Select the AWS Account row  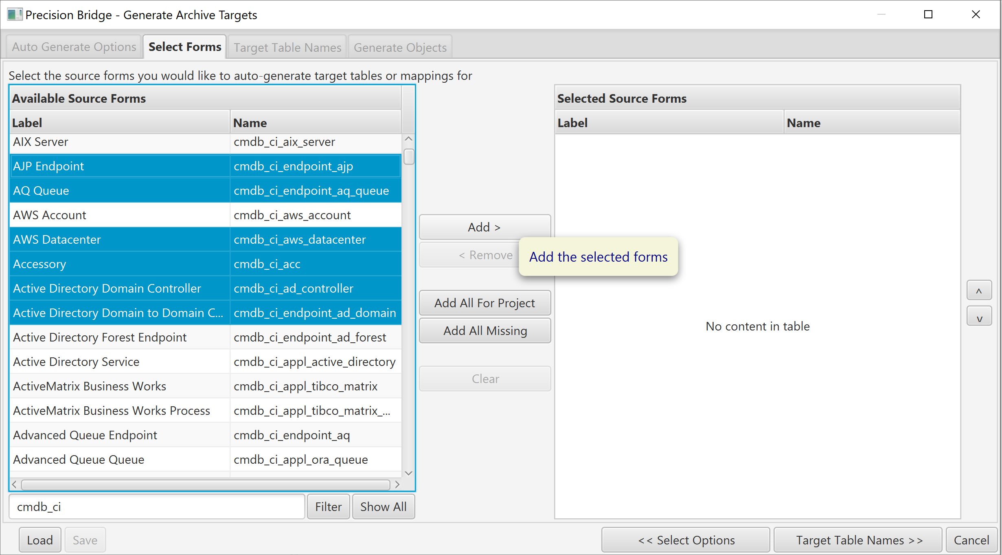point(205,215)
